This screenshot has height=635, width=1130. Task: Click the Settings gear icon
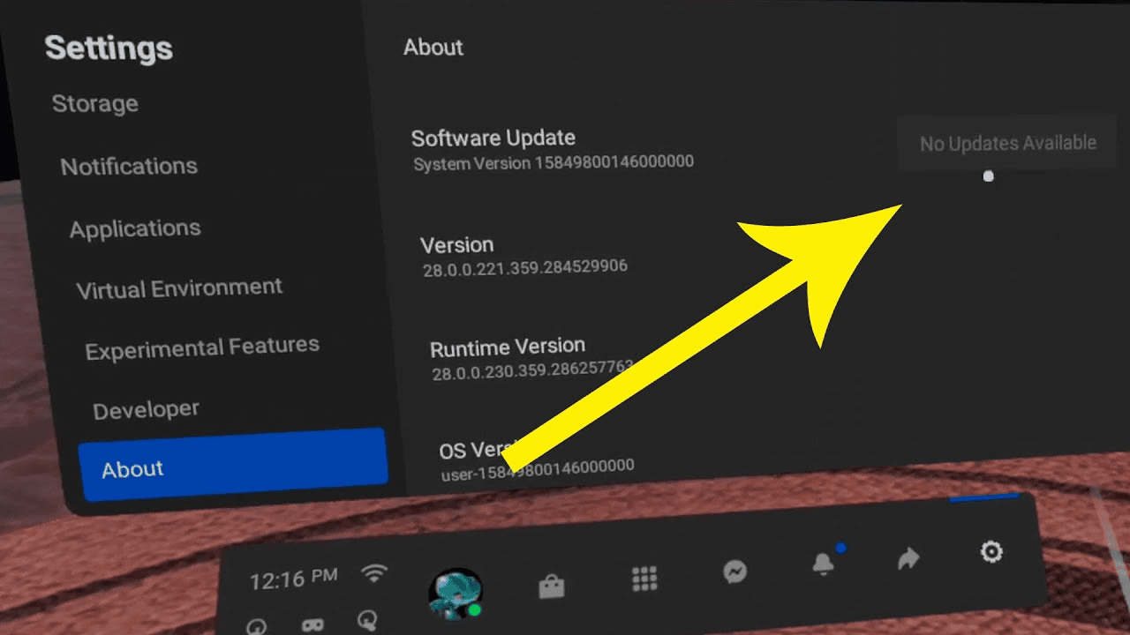(991, 552)
